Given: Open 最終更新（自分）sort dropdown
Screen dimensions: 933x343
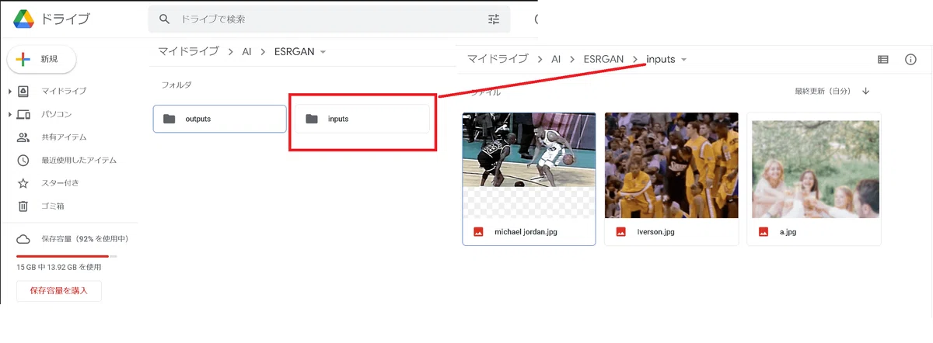Looking at the screenshot, I should coord(823,92).
